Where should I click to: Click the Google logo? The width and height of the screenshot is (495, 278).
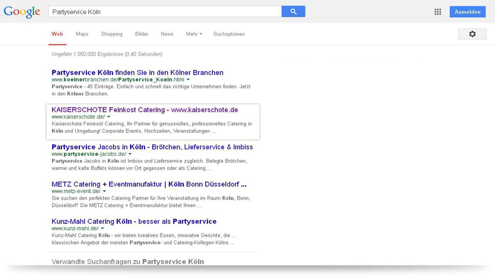(22, 12)
